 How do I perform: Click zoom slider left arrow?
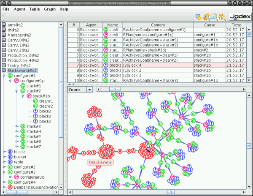tap(98, 90)
